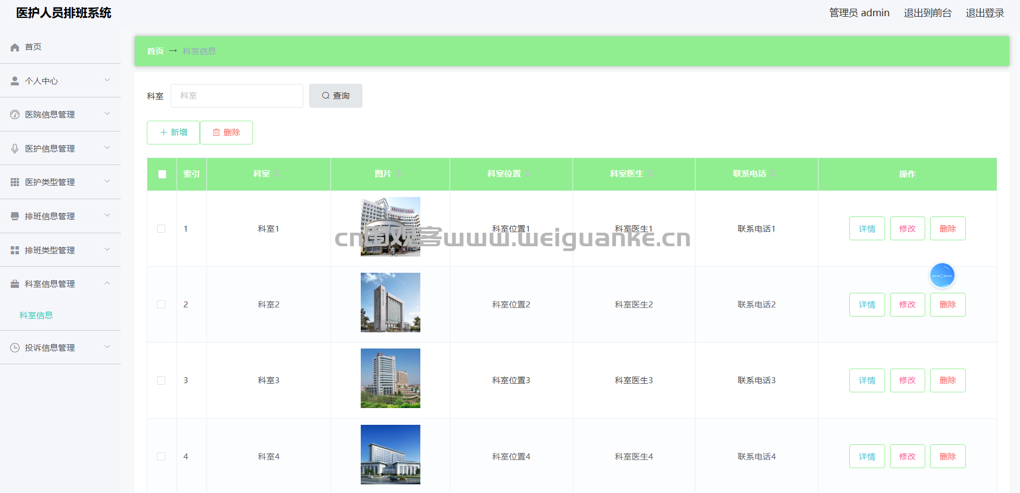The image size is (1020, 493).
Task: Click the hospital image in row 科室1
Action: (x=391, y=227)
